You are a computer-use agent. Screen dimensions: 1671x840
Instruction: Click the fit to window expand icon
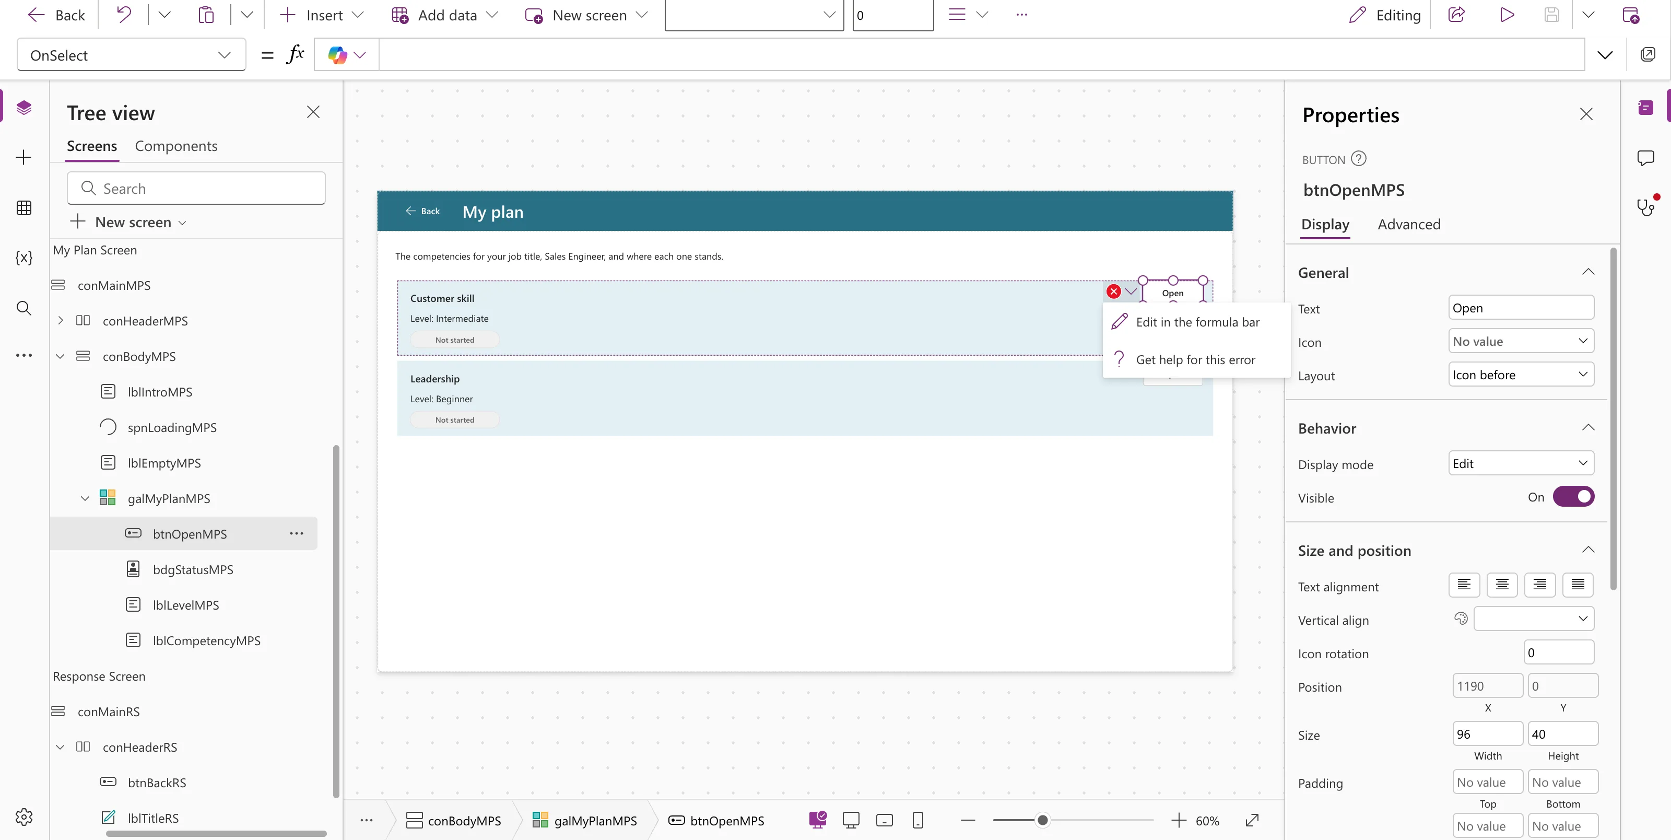pyautogui.click(x=1252, y=820)
